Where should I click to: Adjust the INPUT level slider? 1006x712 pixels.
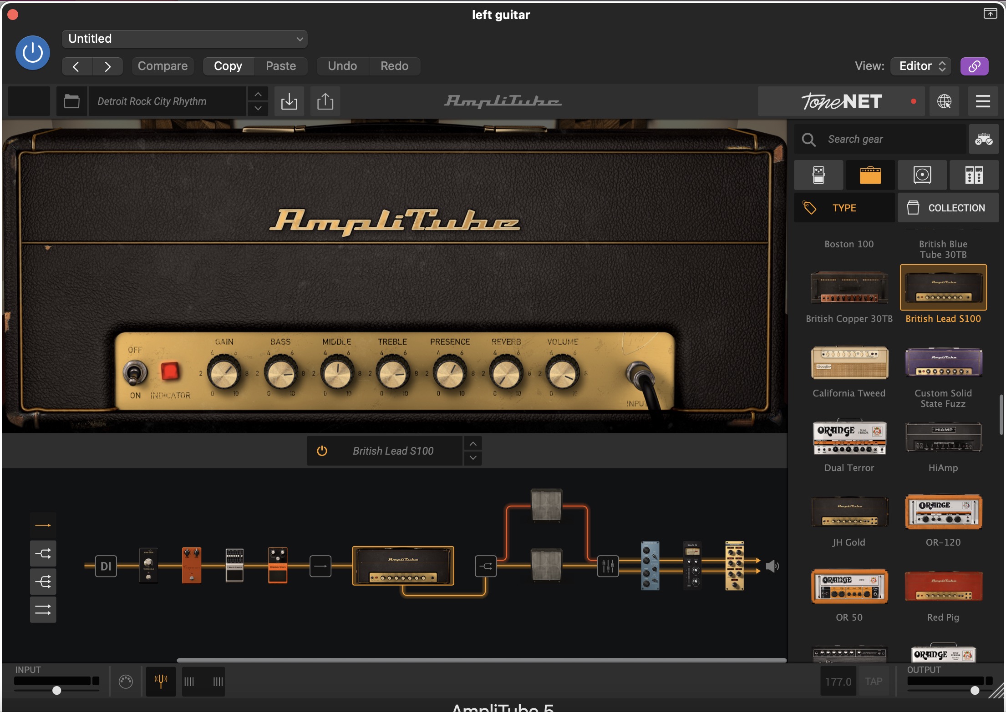click(56, 690)
